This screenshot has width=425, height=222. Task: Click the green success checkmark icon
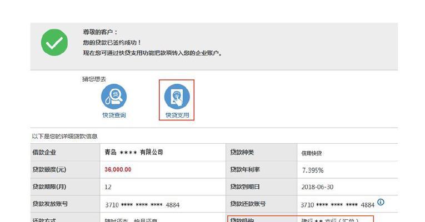pyautogui.click(x=54, y=43)
